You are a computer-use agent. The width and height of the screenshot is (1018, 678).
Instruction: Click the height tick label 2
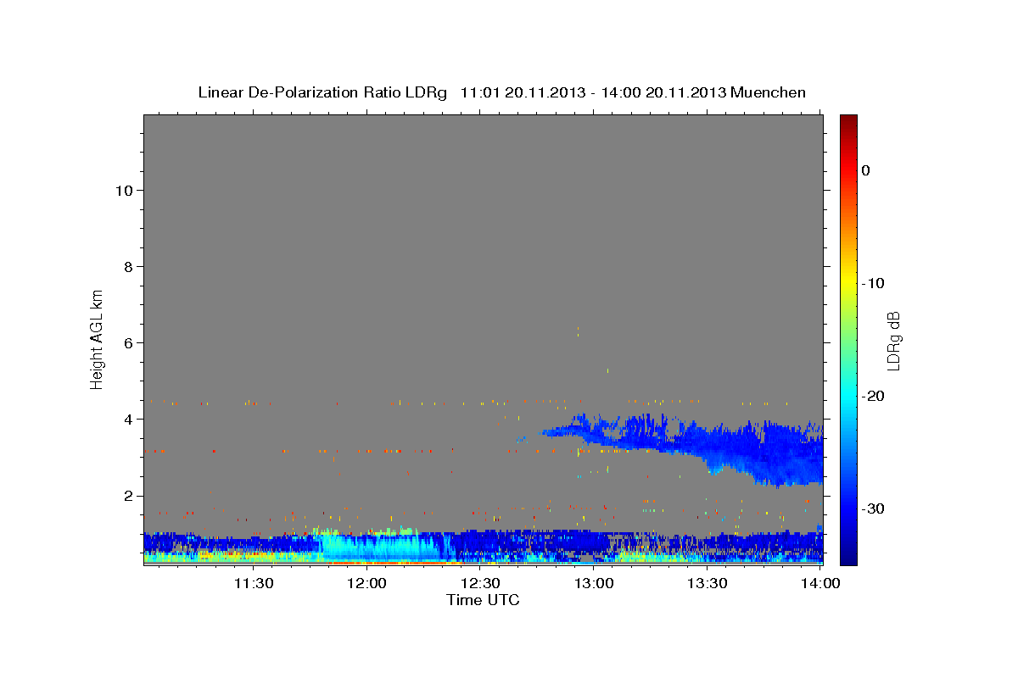pos(127,496)
